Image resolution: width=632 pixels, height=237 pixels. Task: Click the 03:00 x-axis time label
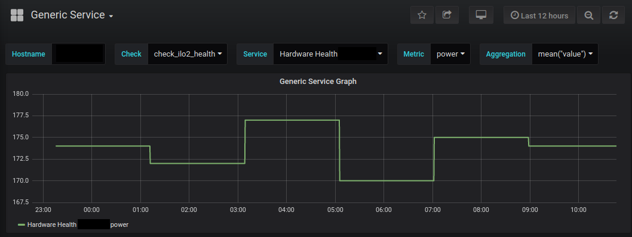(238, 210)
